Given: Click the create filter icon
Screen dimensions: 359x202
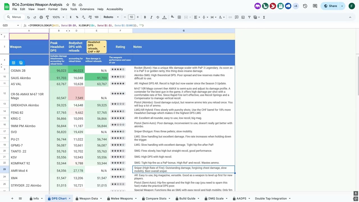Looking at the screenshot, I should 249,17.
